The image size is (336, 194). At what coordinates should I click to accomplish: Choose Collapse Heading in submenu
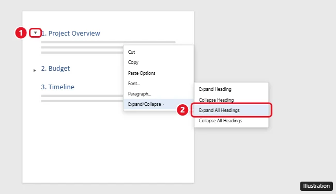(231, 100)
